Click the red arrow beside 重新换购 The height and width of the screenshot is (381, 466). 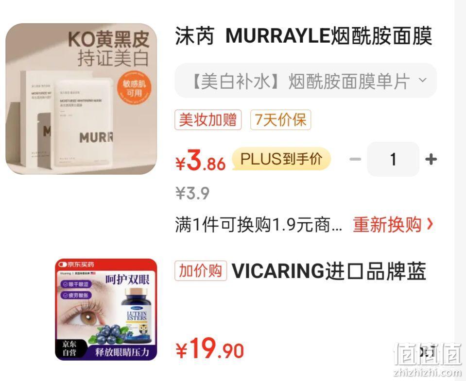coord(430,224)
